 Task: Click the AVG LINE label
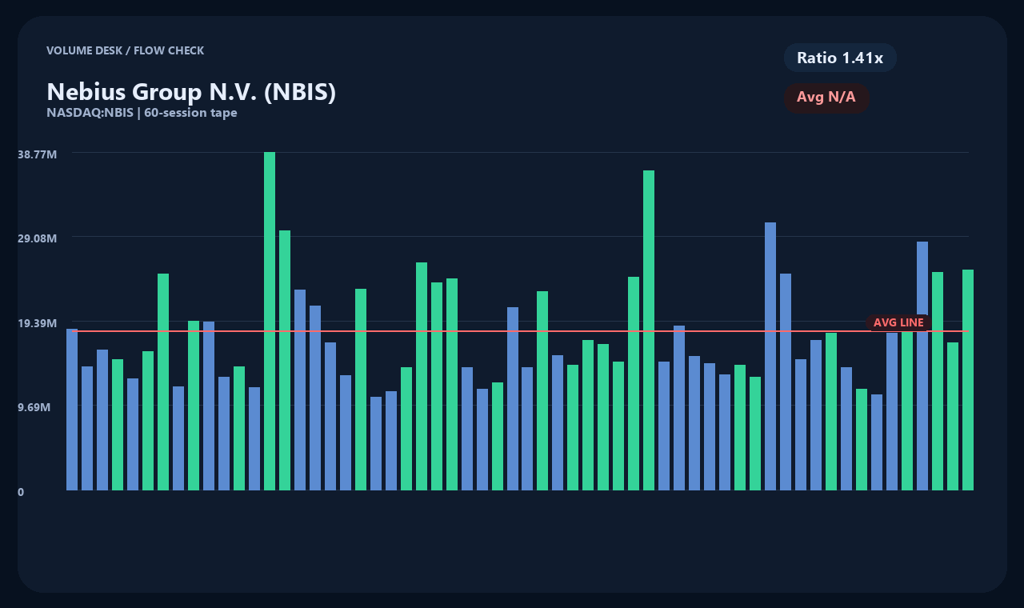tap(898, 322)
